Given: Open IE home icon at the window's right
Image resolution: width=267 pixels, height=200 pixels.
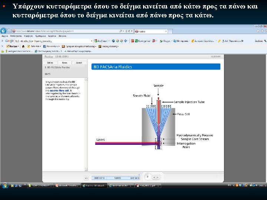Looking at the screenshot, I should (x=258, y=31).
